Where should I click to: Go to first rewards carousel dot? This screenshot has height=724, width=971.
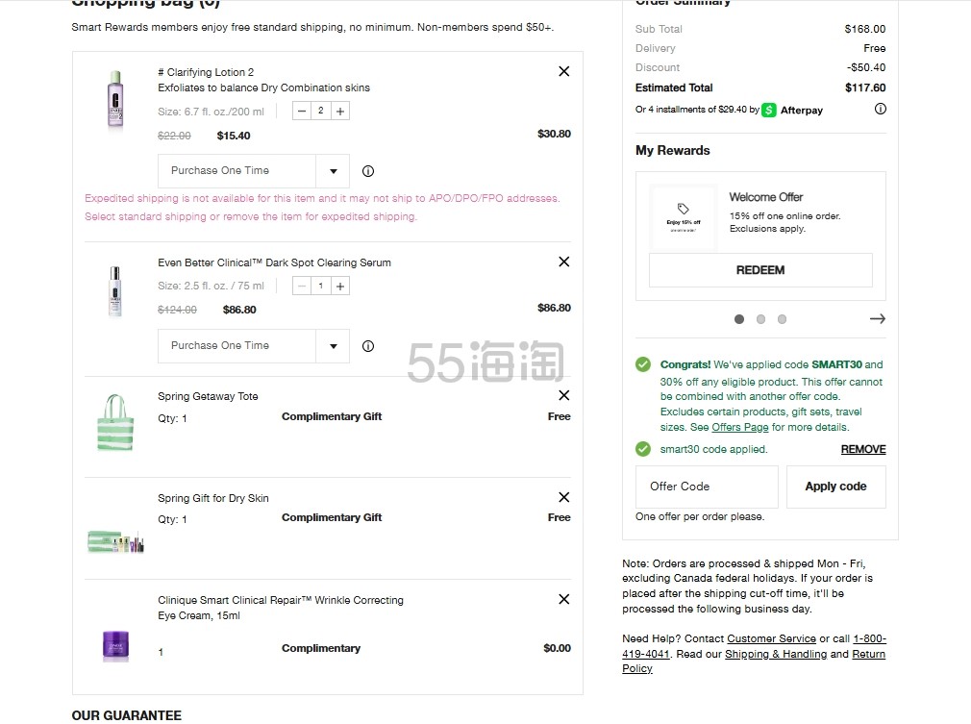(738, 319)
